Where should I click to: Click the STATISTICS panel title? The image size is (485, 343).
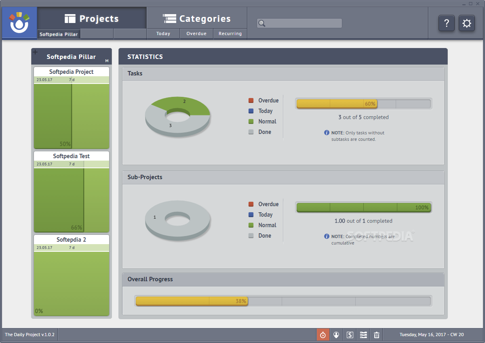(x=145, y=57)
